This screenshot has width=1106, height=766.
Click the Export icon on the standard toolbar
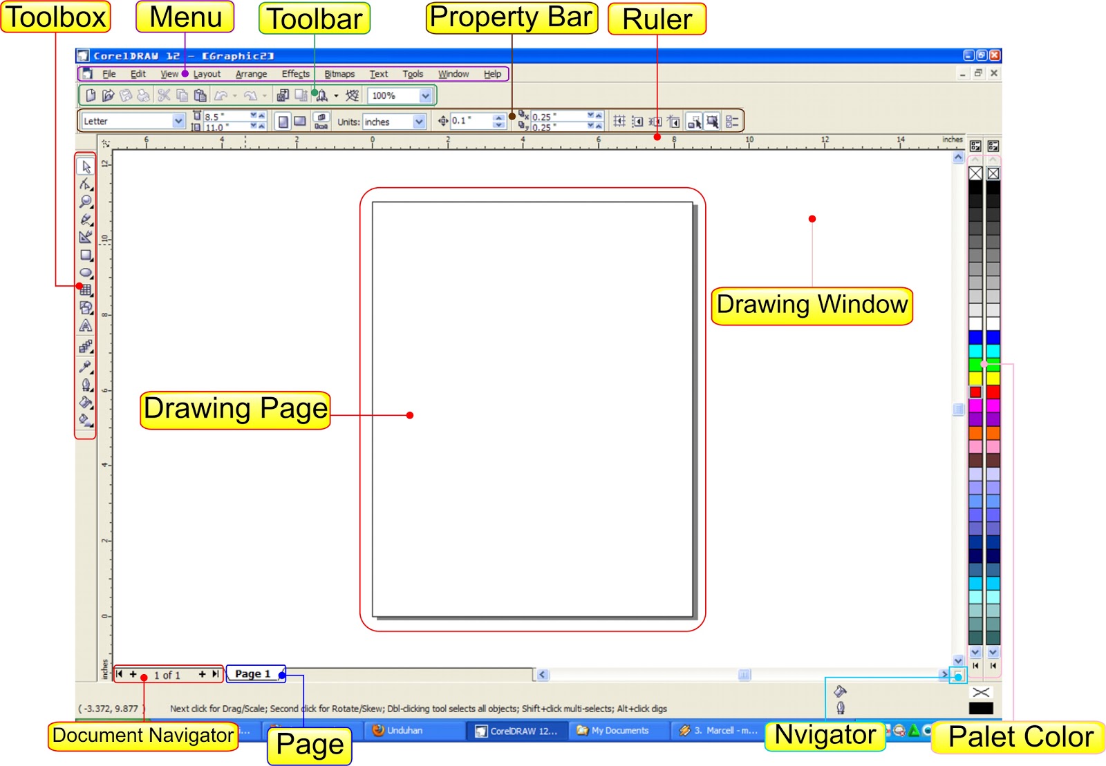300,96
